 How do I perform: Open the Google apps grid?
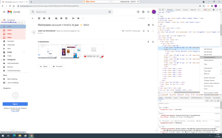pyautogui.click(x=148, y=12)
